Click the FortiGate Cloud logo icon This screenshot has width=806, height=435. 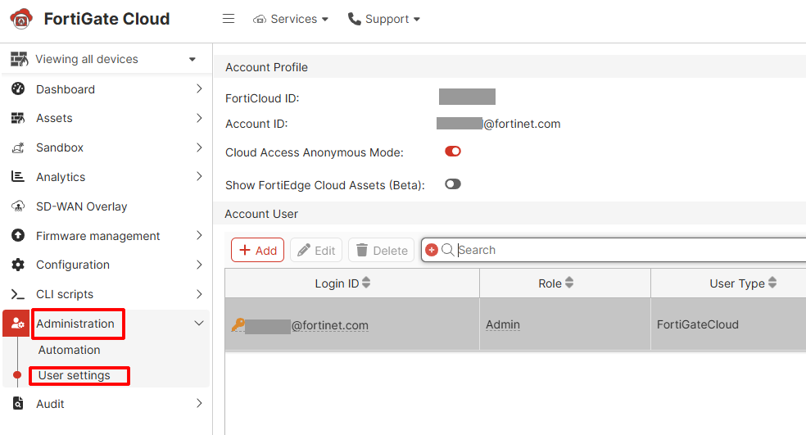click(x=20, y=18)
